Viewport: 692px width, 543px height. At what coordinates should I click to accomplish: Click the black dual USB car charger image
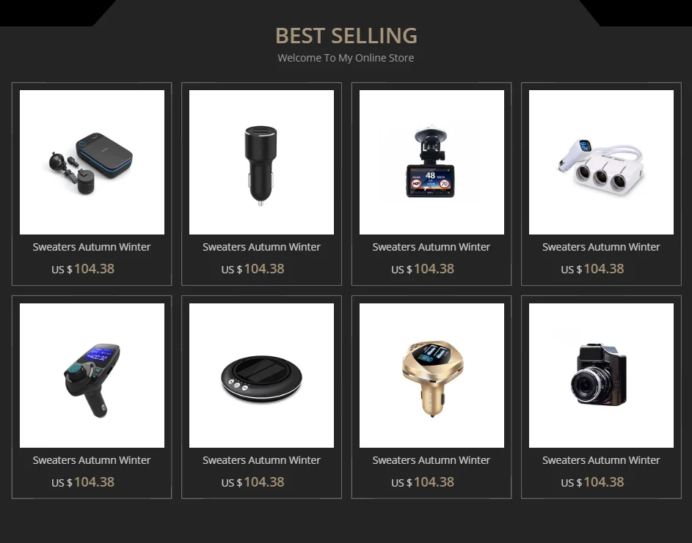[x=261, y=162]
